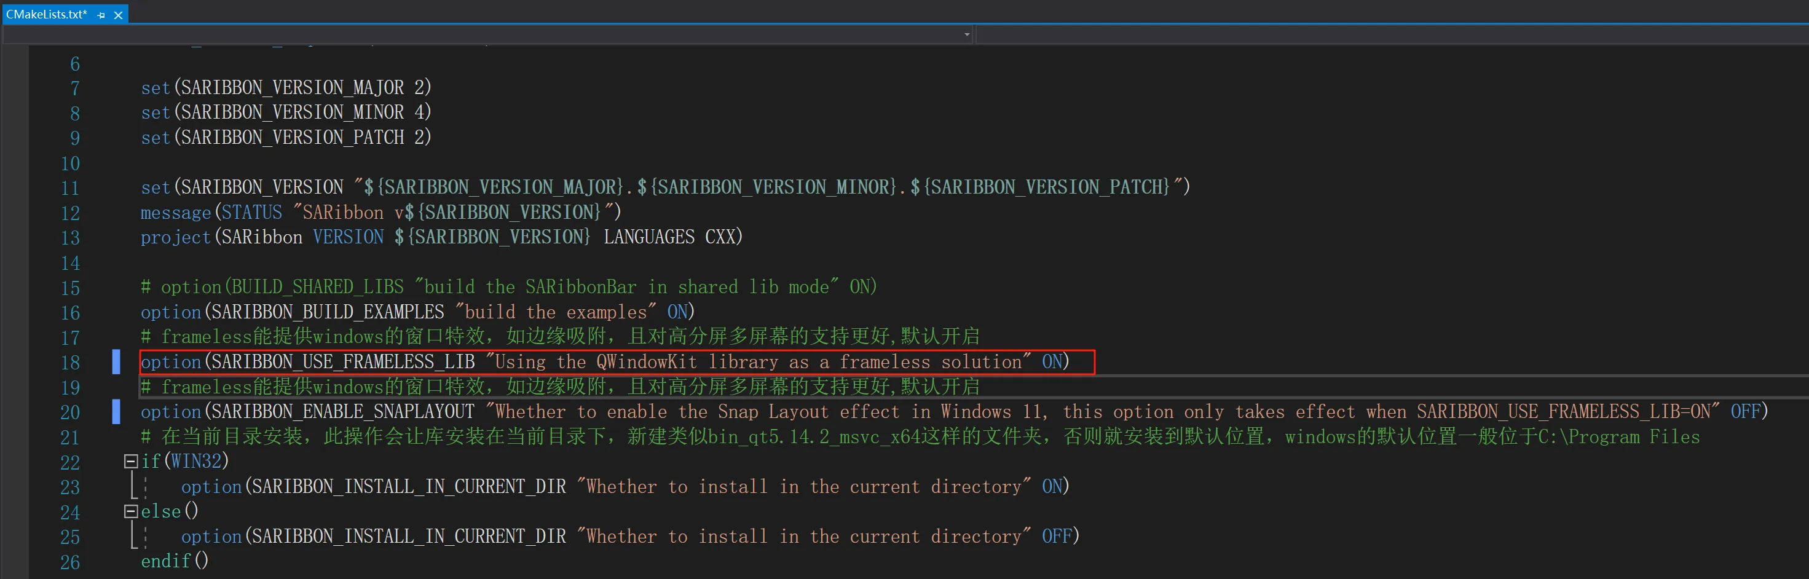The image size is (1809, 579).
Task: Open the navigation bar dropdown arrow
Action: coord(967,34)
